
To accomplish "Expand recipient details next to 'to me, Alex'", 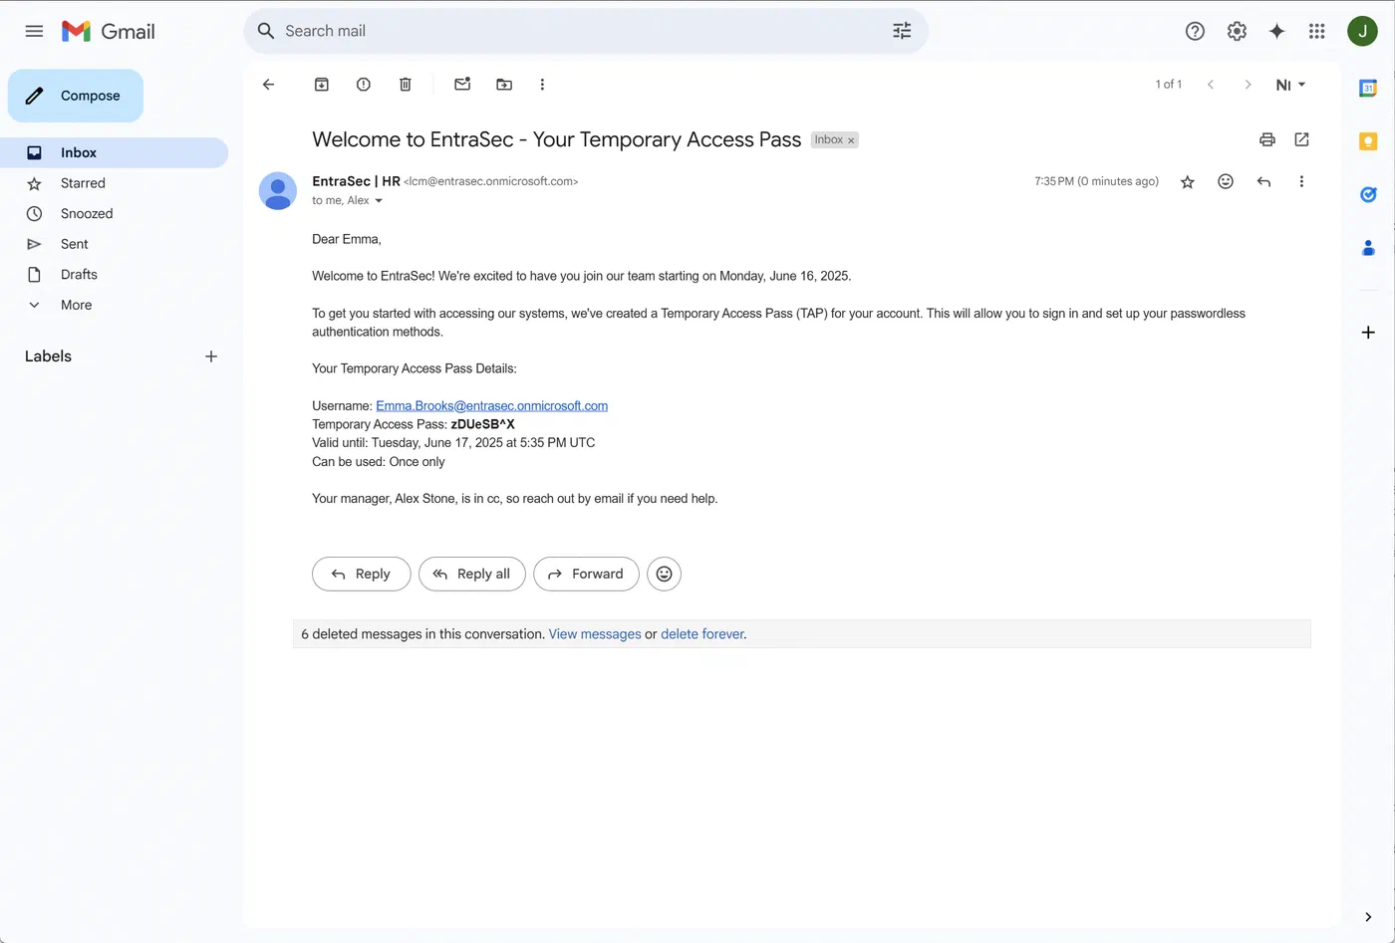I will click(378, 201).
